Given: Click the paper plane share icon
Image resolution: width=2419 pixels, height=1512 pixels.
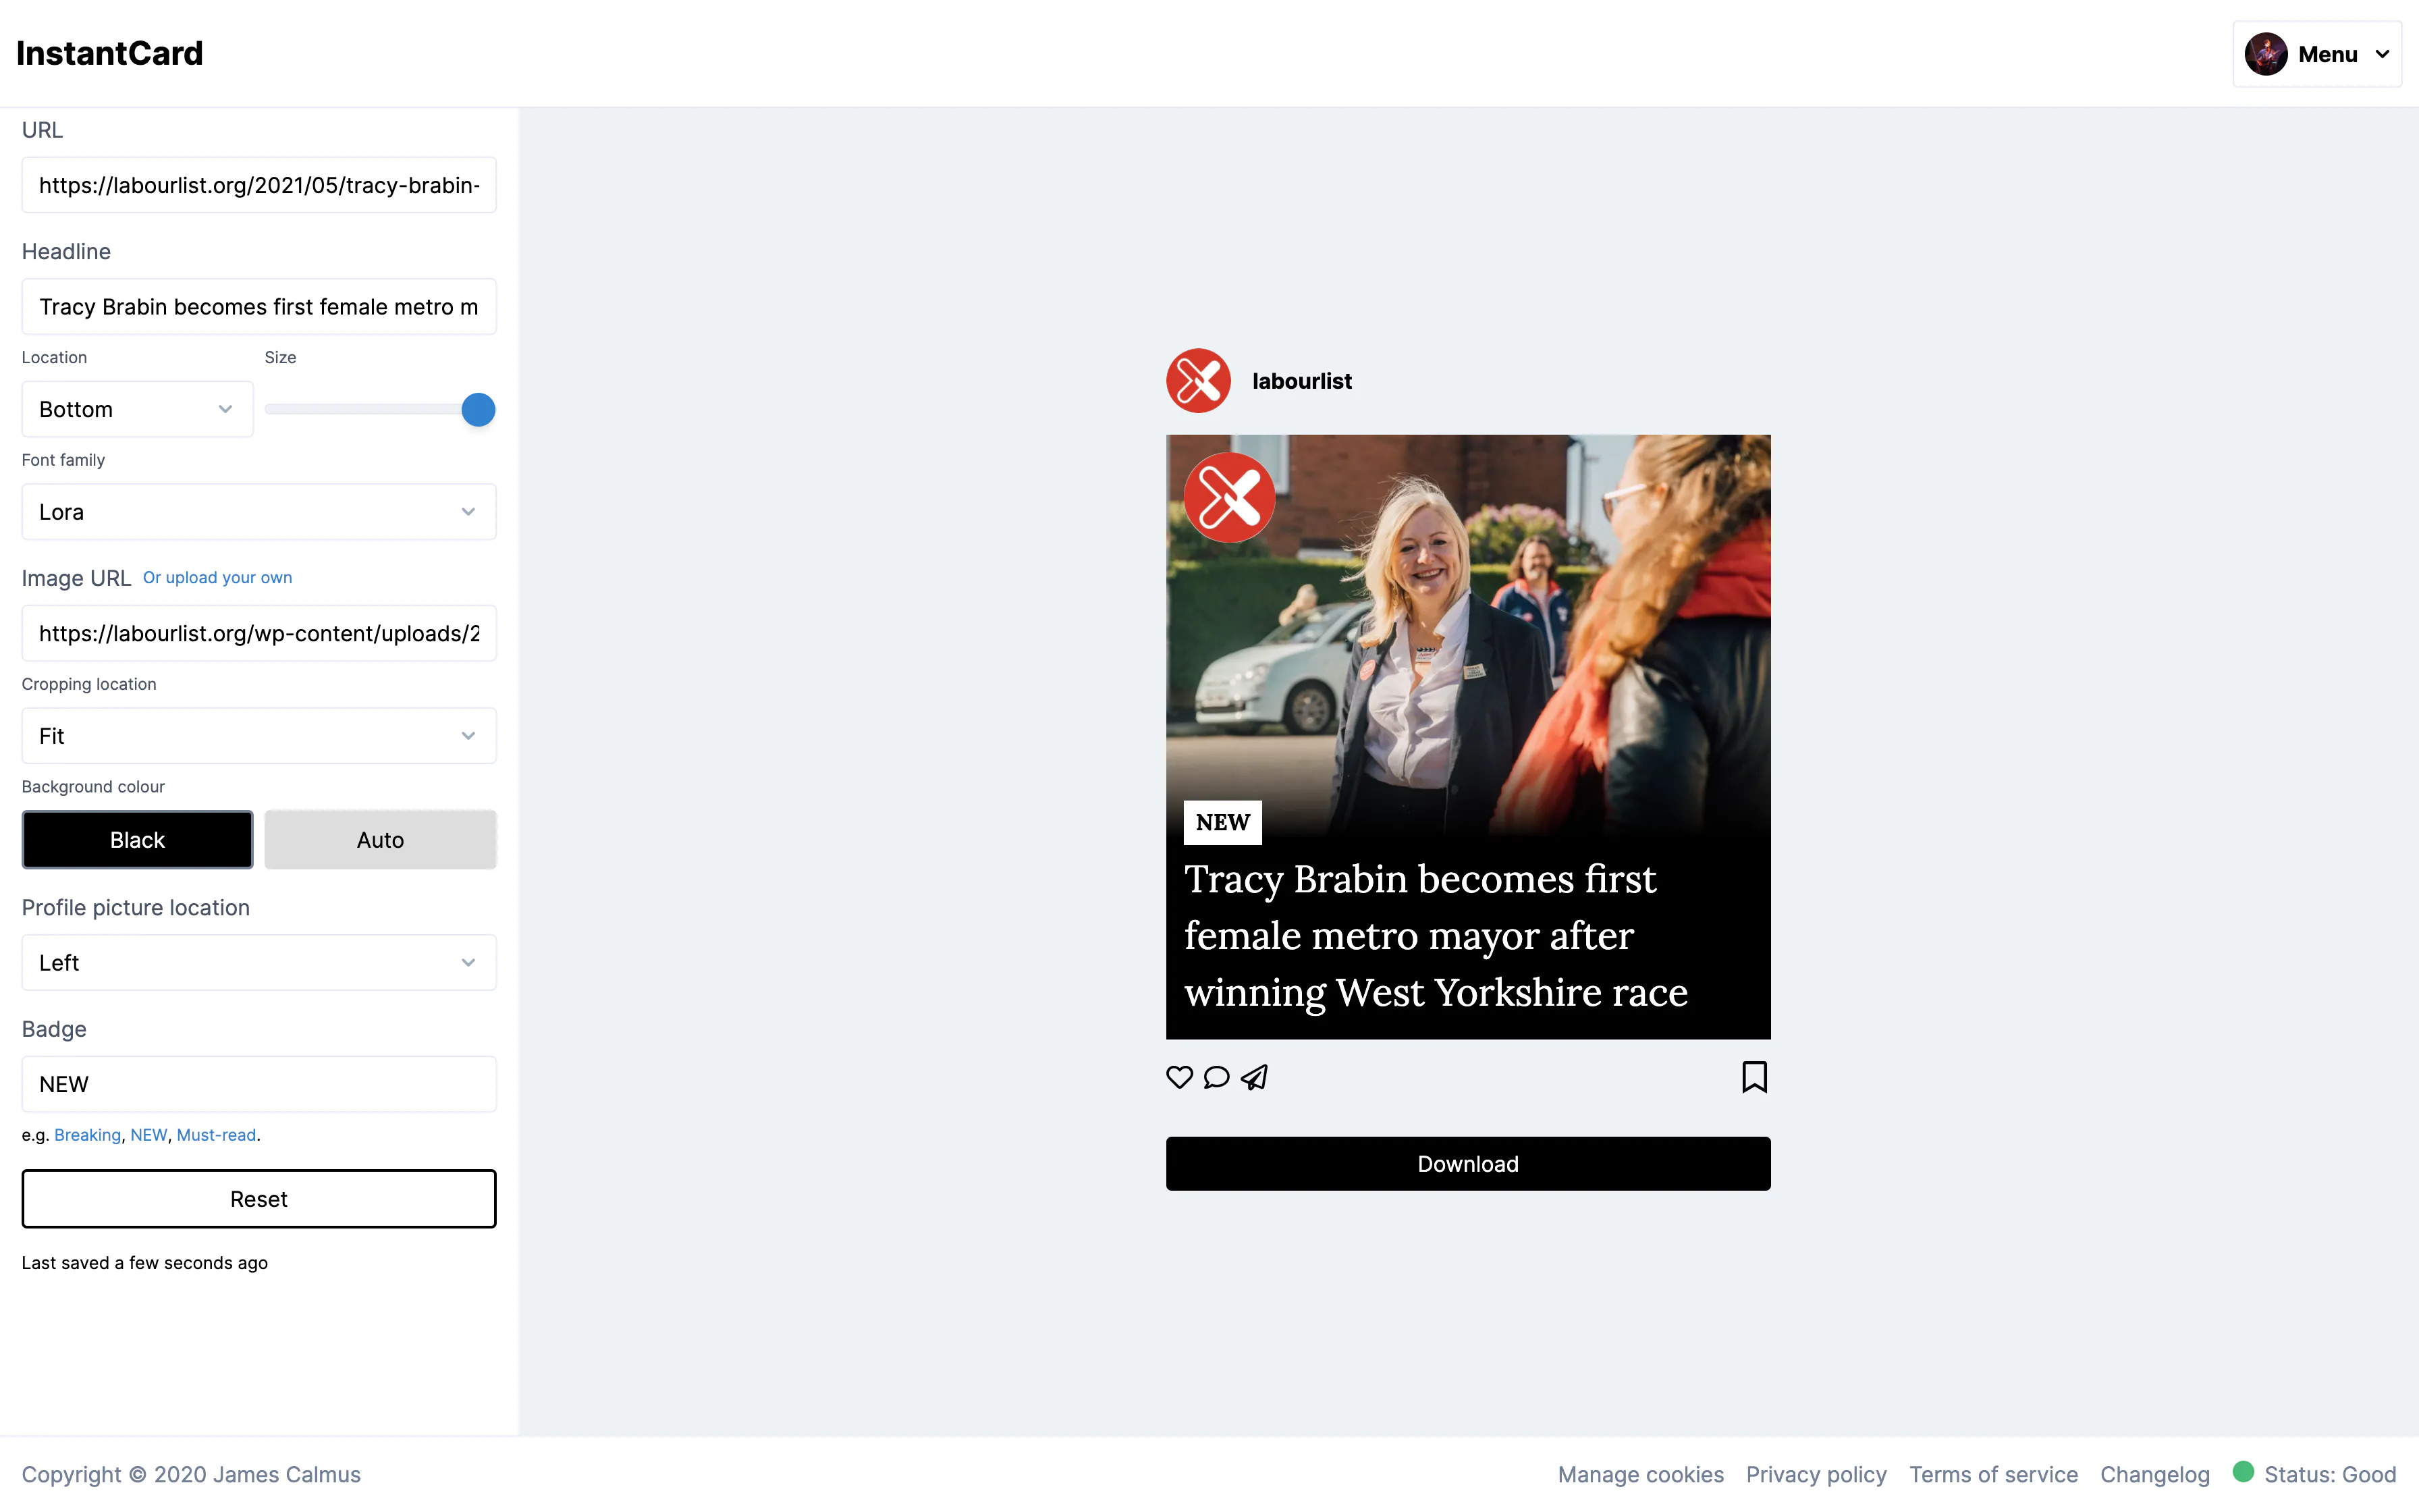Looking at the screenshot, I should click(1255, 1077).
